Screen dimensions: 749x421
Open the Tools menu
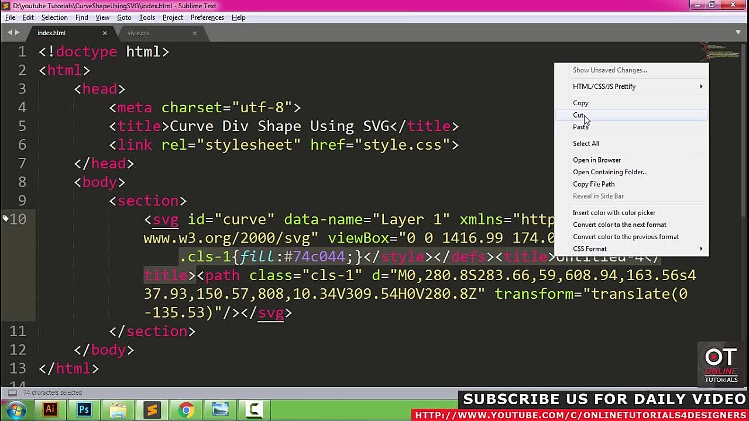147,18
